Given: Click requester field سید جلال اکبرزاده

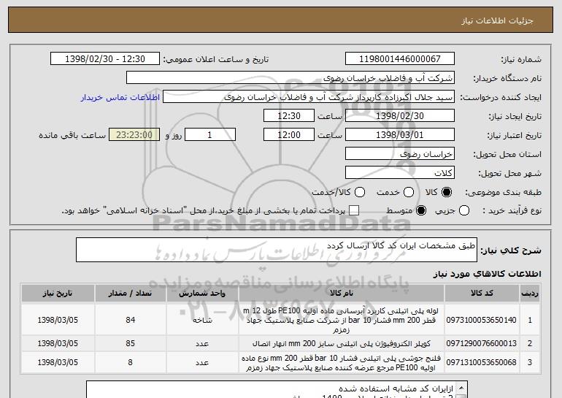Looking at the screenshot, I should [x=309, y=97].
